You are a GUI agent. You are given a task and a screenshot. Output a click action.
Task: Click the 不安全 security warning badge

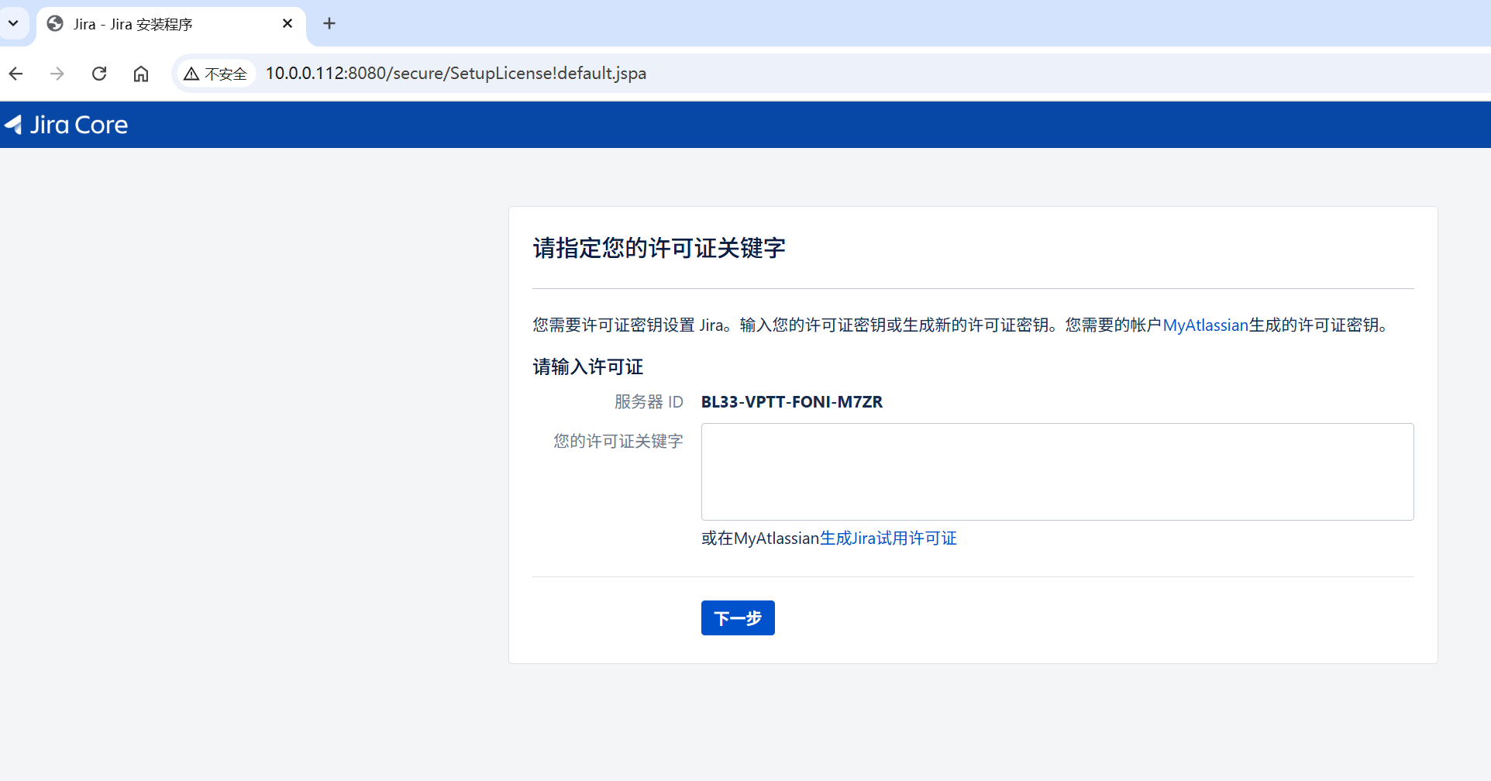click(215, 74)
